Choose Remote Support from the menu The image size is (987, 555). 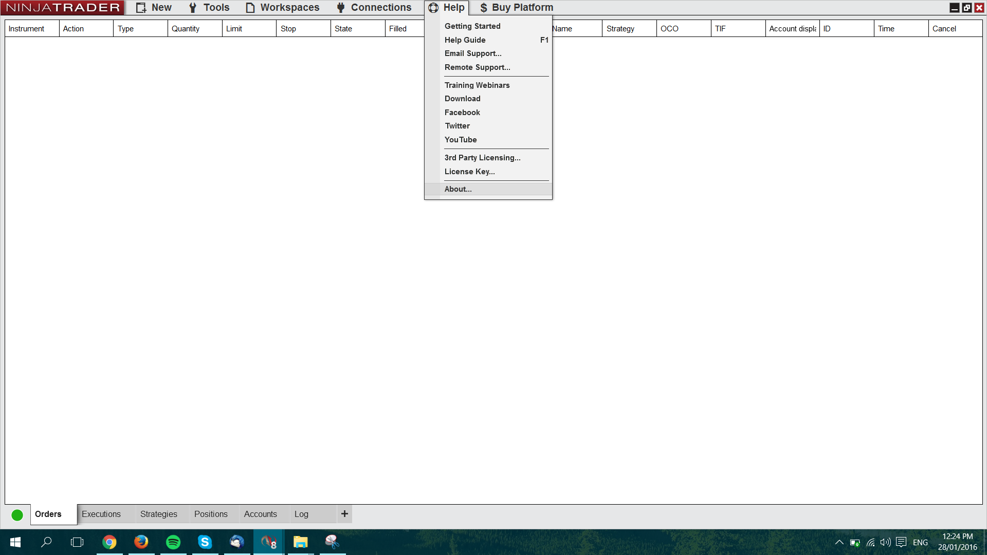[488, 67]
